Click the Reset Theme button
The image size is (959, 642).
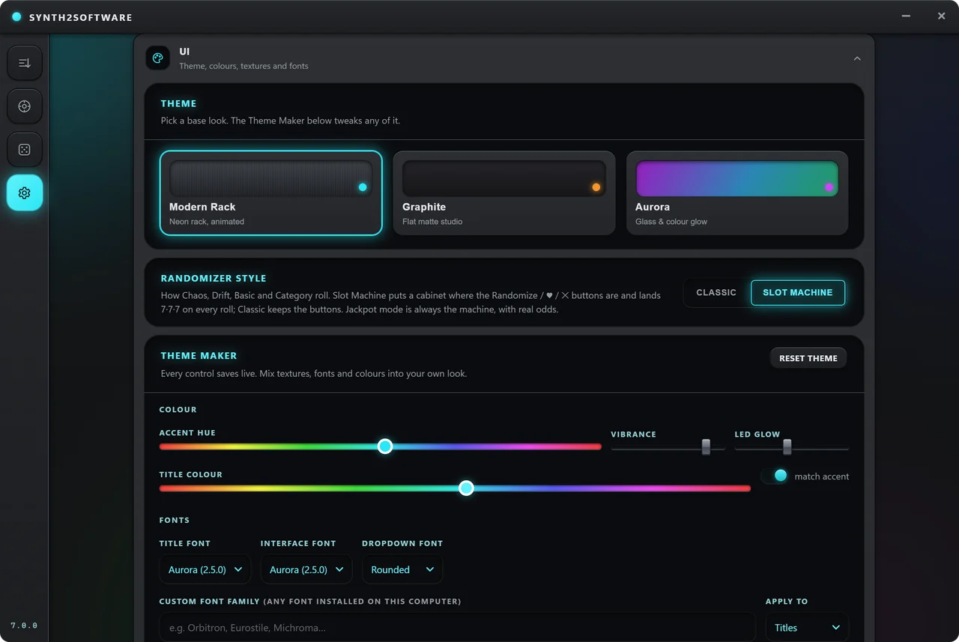click(808, 358)
